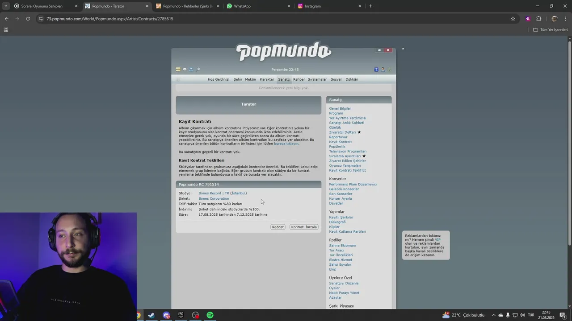Click the star next to Sıralama Ayrıntıları
This screenshot has width=572, height=321.
[364, 156]
